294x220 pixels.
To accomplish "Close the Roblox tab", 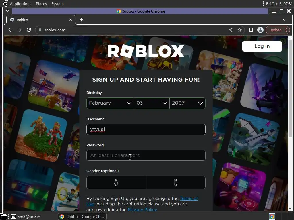I will (71, 20).
